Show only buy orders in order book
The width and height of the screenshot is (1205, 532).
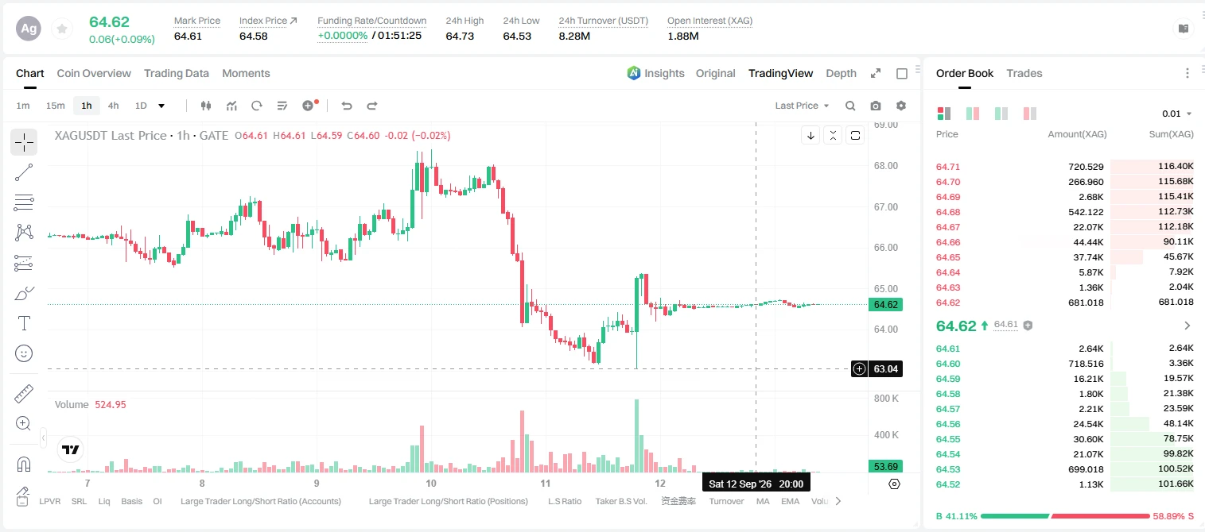click(x=1001, y=114)
